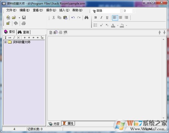Select the 资料收藏大师 folder label
This screenshot has width=169, height=133.
coord(21,42)
